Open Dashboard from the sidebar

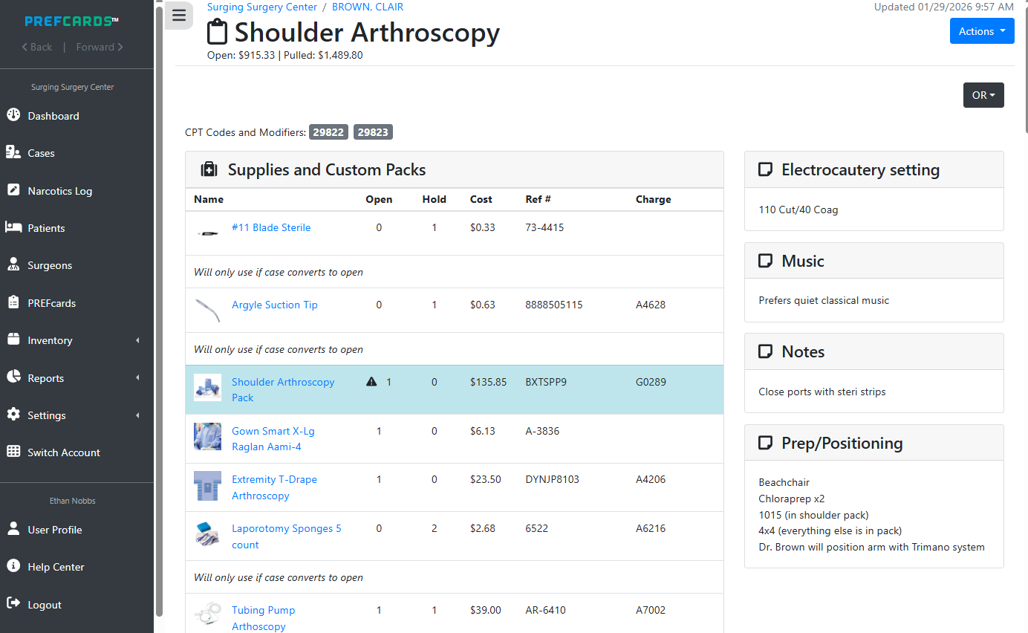point(53,116)
